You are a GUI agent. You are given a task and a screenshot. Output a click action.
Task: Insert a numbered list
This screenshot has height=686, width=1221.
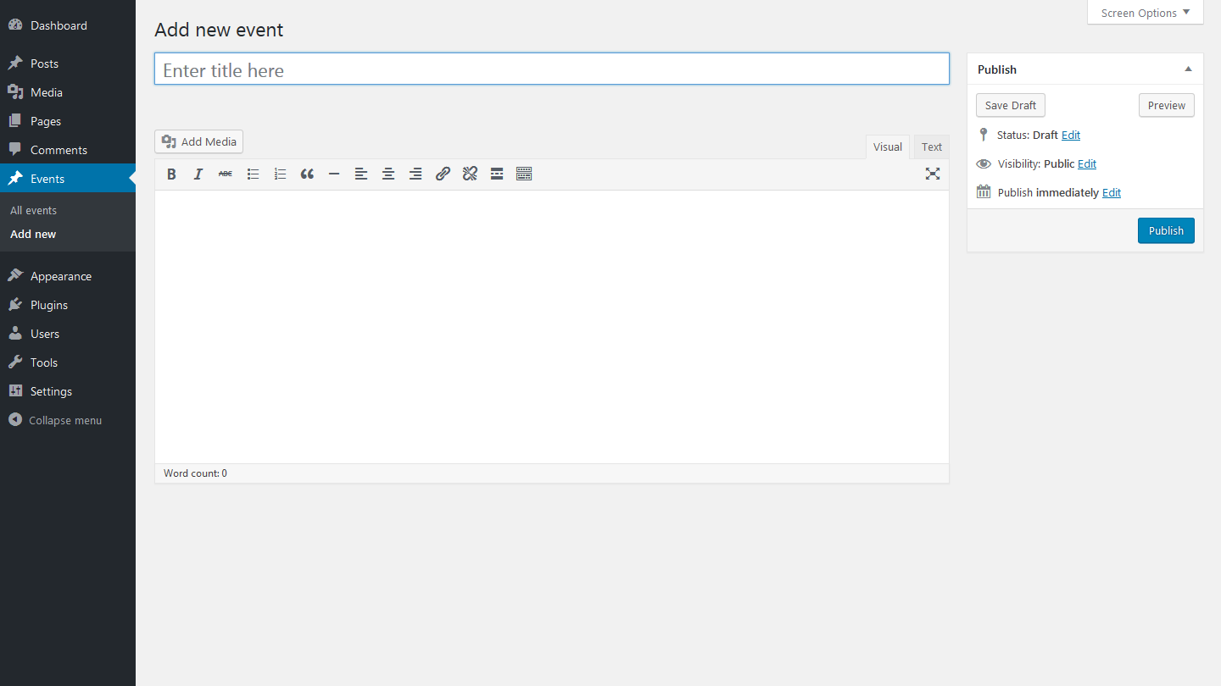tap(280, 174)
